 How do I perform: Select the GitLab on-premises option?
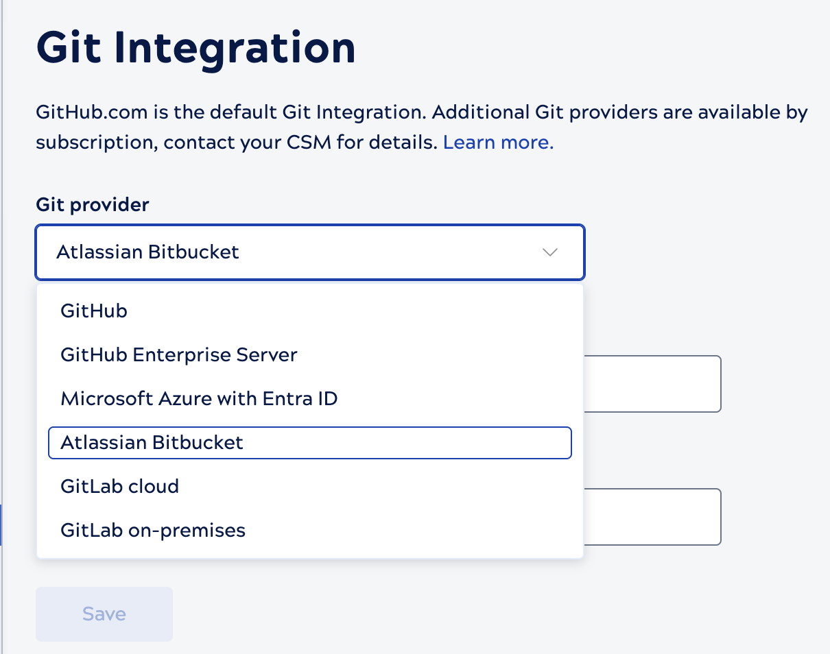coord(153,530)
